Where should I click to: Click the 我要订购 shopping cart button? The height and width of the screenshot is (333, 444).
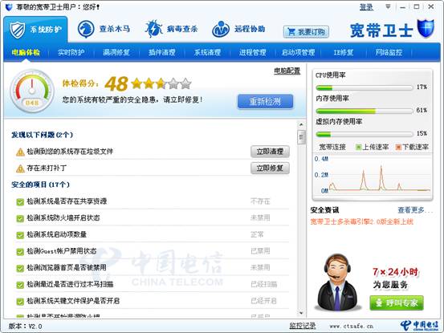(306, 31)
